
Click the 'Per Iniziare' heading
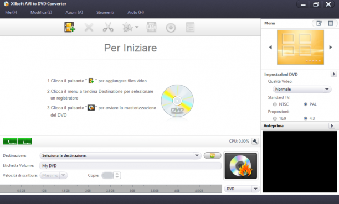pos(130,48)
